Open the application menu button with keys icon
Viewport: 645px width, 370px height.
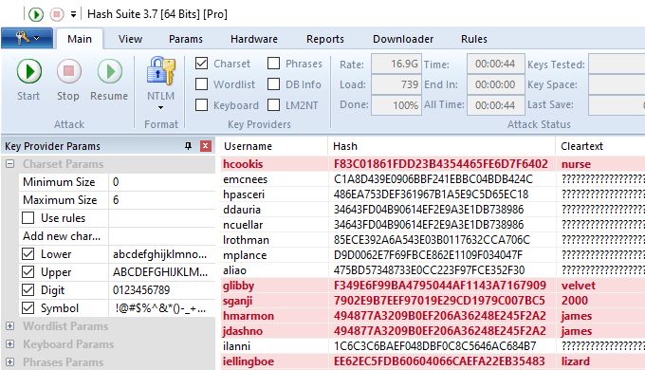coord(28,38)
